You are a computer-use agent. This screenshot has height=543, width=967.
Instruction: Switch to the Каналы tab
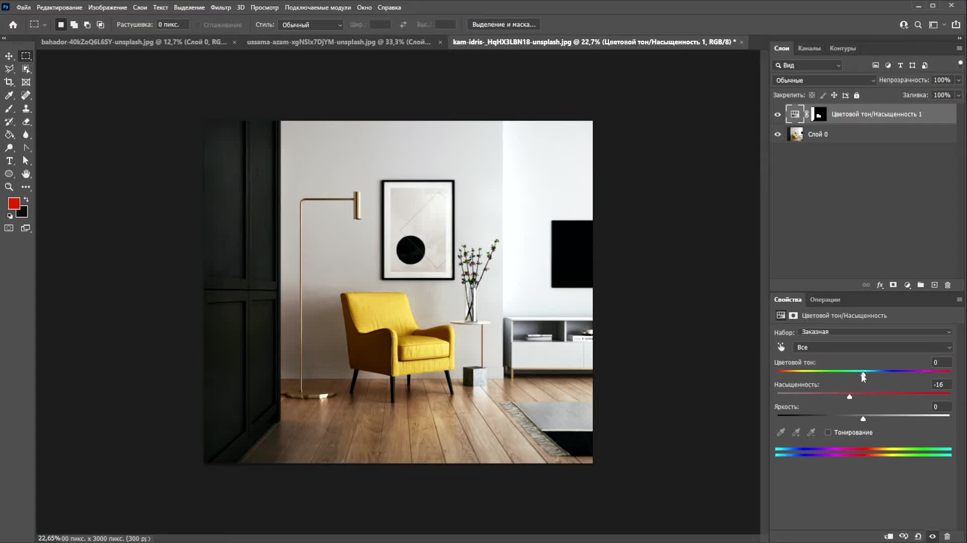pos(809,48)
